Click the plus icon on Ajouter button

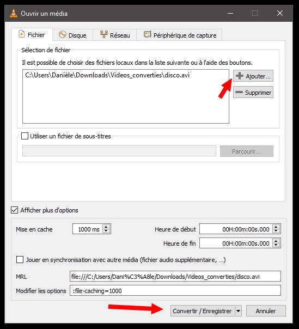(240, 76)
